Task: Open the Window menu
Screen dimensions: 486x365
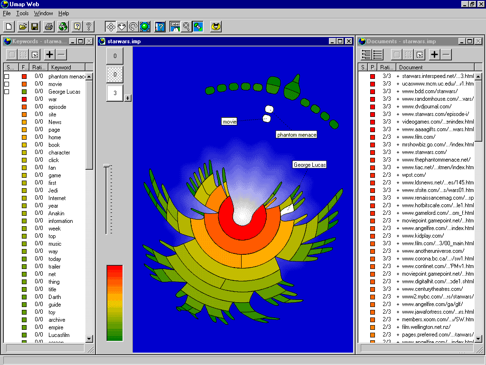Action: coord(43,13)
